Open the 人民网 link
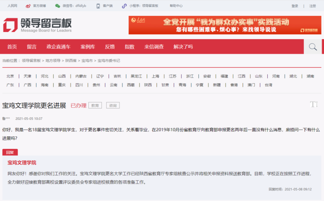Viewport: 324px width, 201px height. click(x=12, y=6)
